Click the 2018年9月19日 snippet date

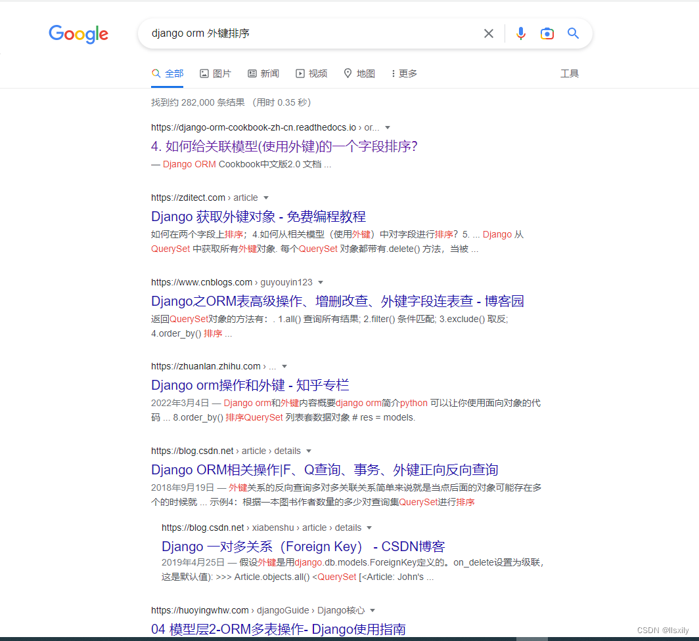pos(183,487)
